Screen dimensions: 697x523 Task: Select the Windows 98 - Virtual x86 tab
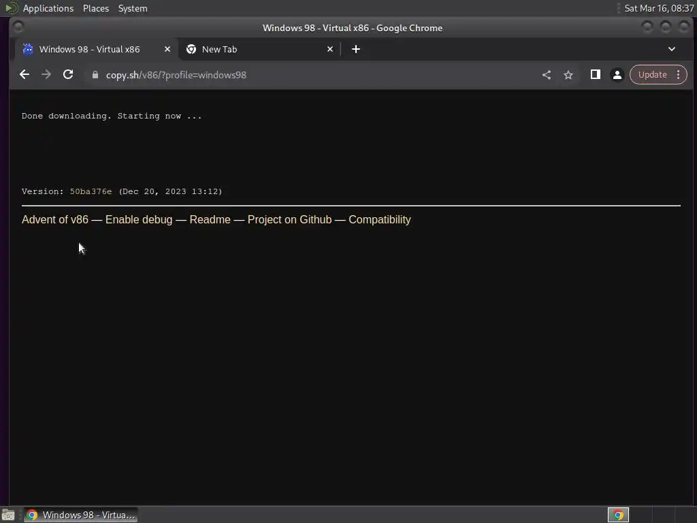(97, 49)
